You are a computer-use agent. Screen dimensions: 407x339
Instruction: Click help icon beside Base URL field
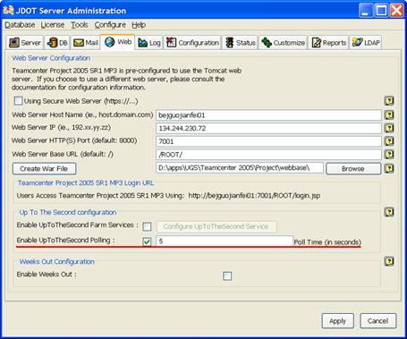(x=389, y=155)
